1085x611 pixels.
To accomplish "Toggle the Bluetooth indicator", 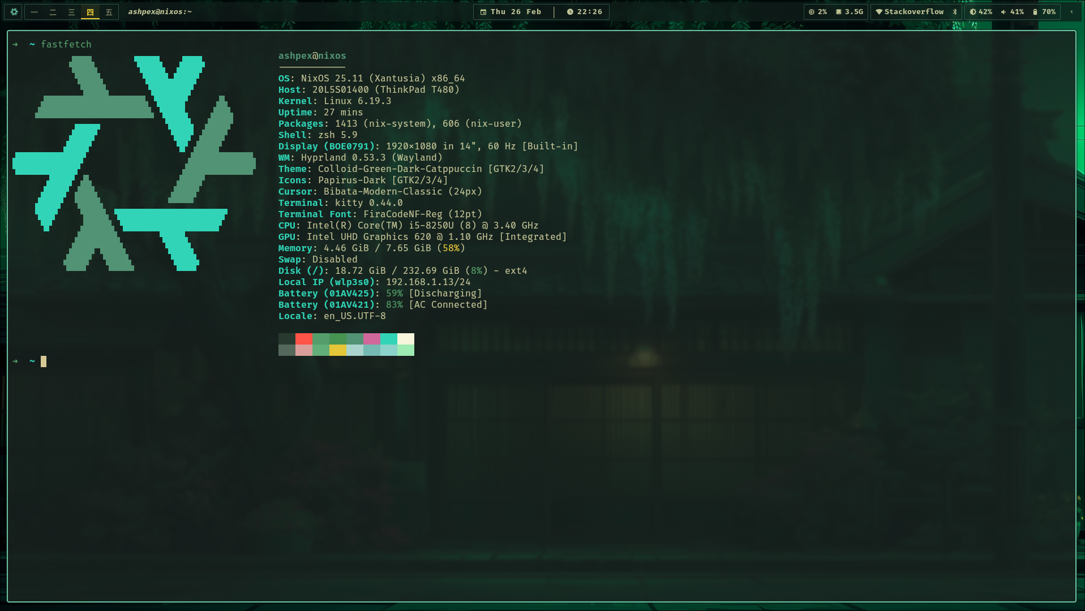I will pos(955,11).
